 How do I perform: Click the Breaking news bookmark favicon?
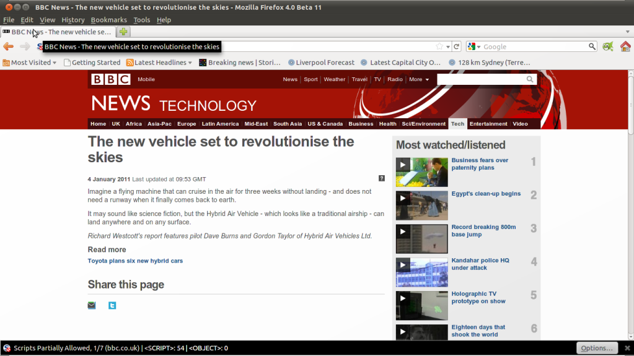point(203,63)
